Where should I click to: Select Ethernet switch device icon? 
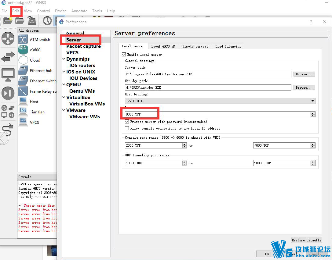pyautogui.click(x=23, y=81)
